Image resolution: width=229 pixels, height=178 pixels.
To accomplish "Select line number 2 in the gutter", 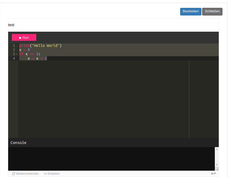I will (x=14, y=50).
